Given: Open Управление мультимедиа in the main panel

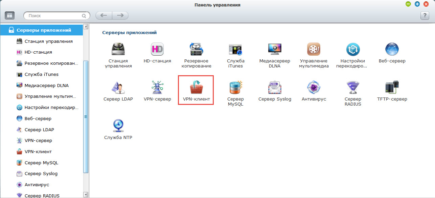Looking at the screenshot, I should (x=314, y=56).
